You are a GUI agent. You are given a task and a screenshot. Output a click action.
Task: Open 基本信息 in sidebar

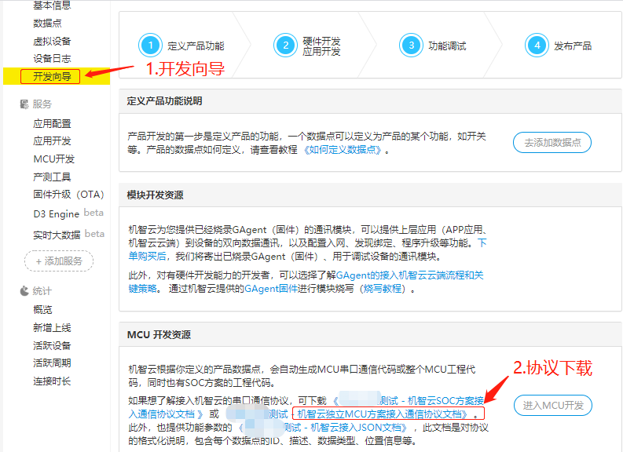52,5
